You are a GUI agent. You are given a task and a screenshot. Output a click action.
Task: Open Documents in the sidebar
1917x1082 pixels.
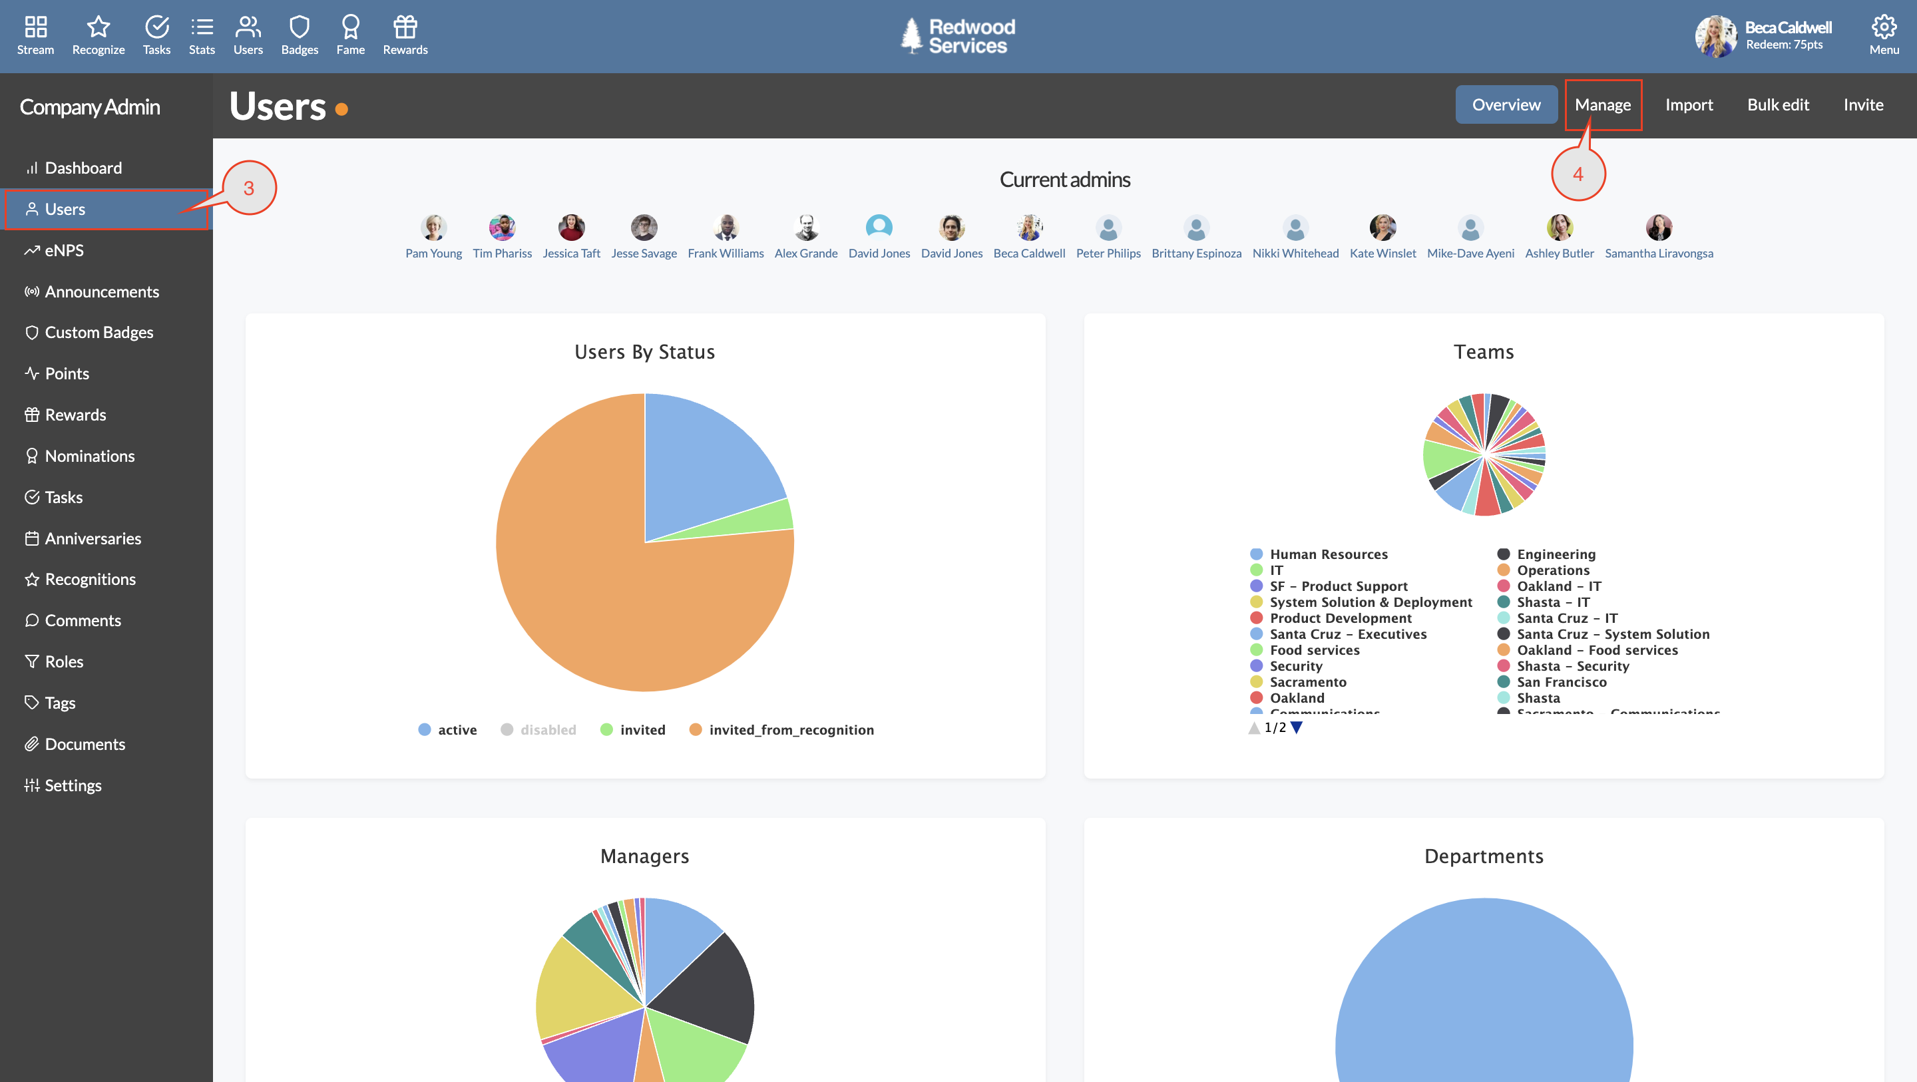click(x=106, y=743)
